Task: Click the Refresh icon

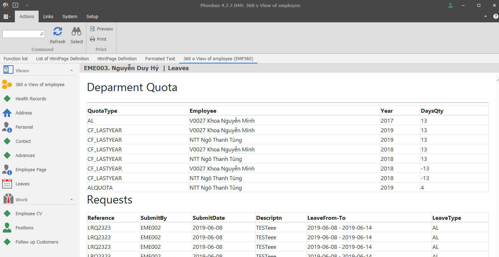Action: click(58, 32)
